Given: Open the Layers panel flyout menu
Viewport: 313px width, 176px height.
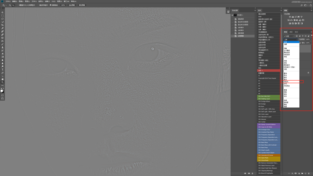Looking at the screenshot, I should [311, 32].
